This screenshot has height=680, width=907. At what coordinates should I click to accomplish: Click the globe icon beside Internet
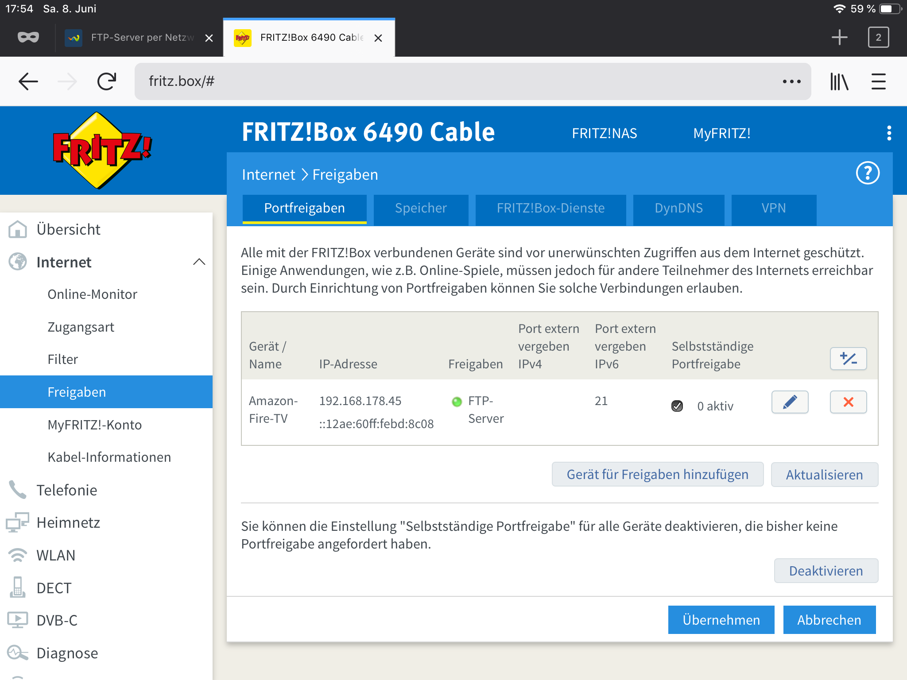18,262
